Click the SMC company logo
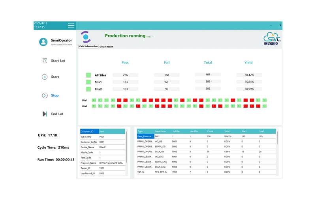Image resolution: width=316 pixels, height=200 pixels. pyautogui.click(x=272, y=38)
